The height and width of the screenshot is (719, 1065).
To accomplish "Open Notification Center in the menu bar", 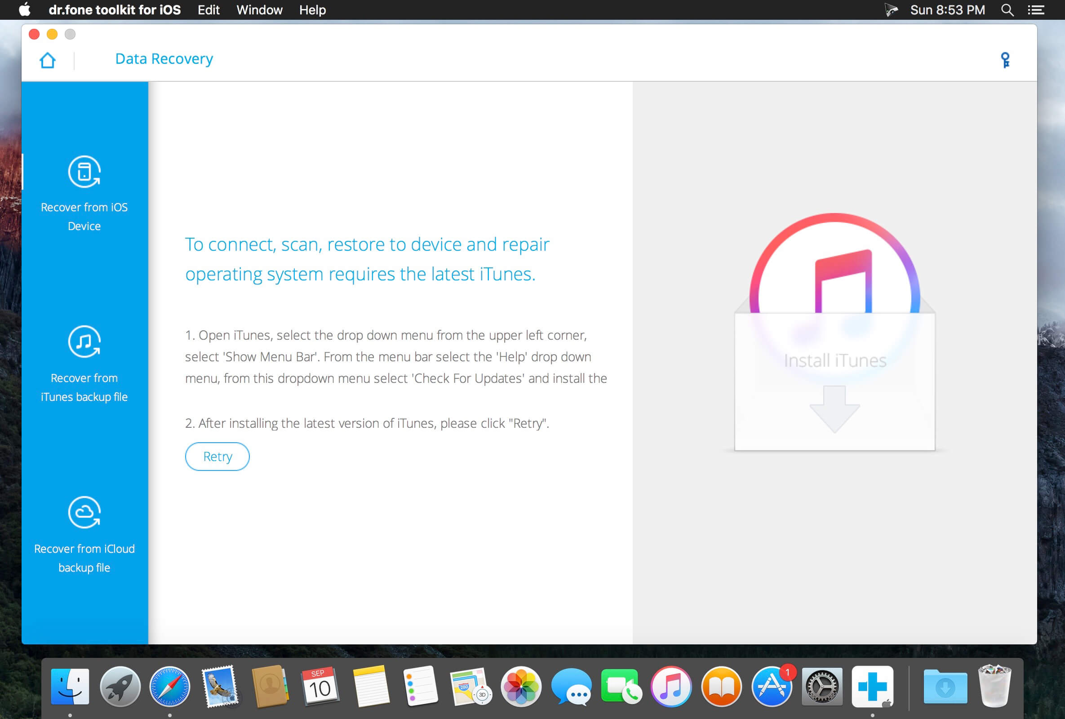I will coord(1036,9).
